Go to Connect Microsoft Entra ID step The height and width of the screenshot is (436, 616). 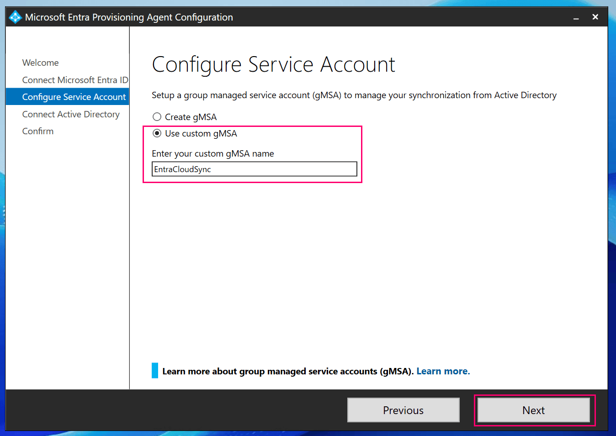(x=75, y=80)
